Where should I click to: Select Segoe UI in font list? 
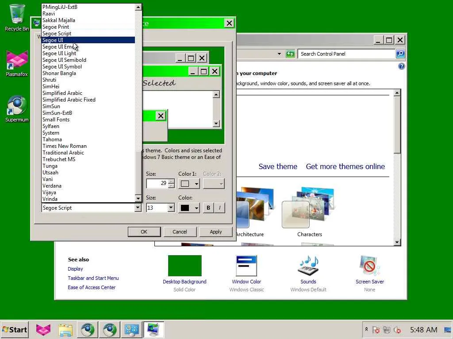(88, 40)
